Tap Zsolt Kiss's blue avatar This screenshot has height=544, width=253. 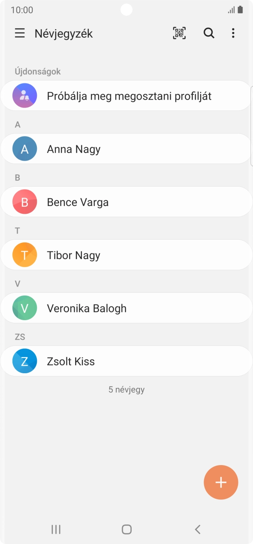click(x=25, y=361)
